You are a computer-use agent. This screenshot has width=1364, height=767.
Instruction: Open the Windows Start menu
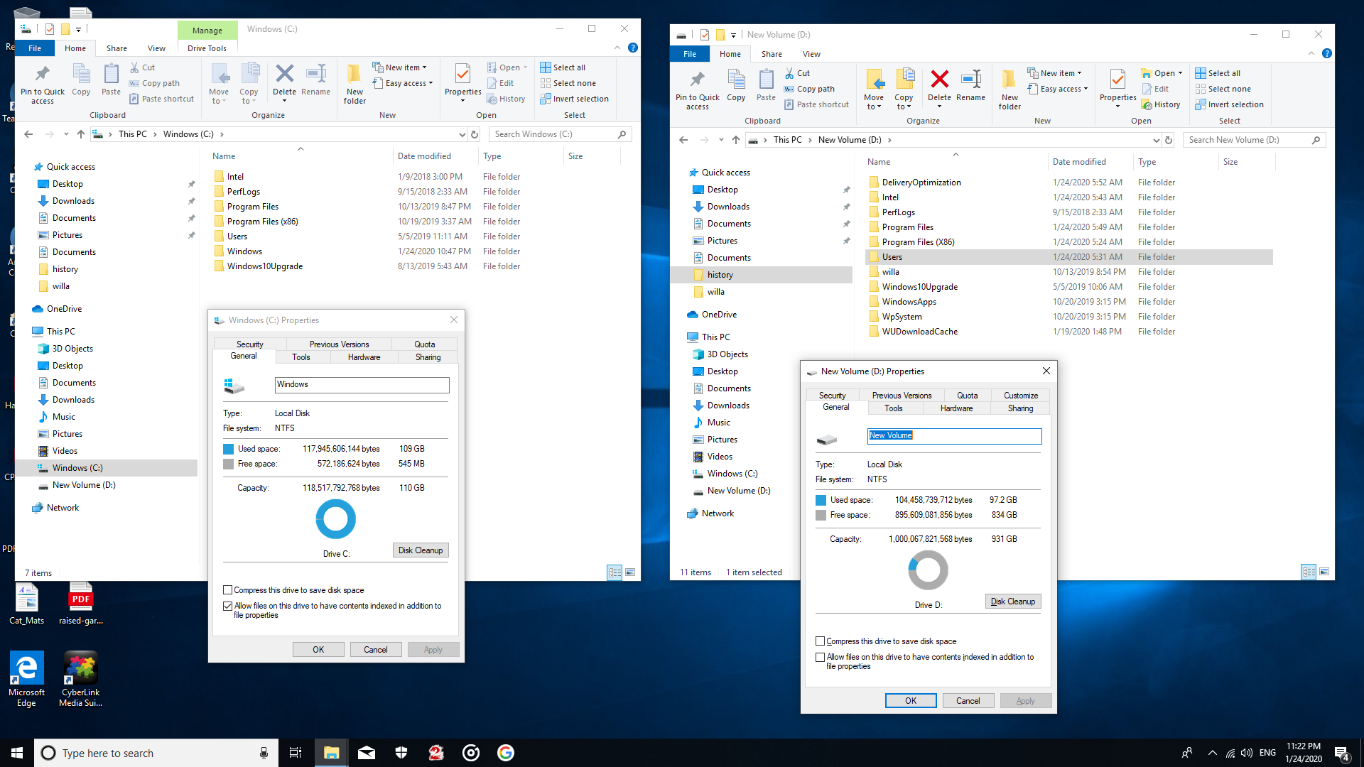(x=17, y=753)
